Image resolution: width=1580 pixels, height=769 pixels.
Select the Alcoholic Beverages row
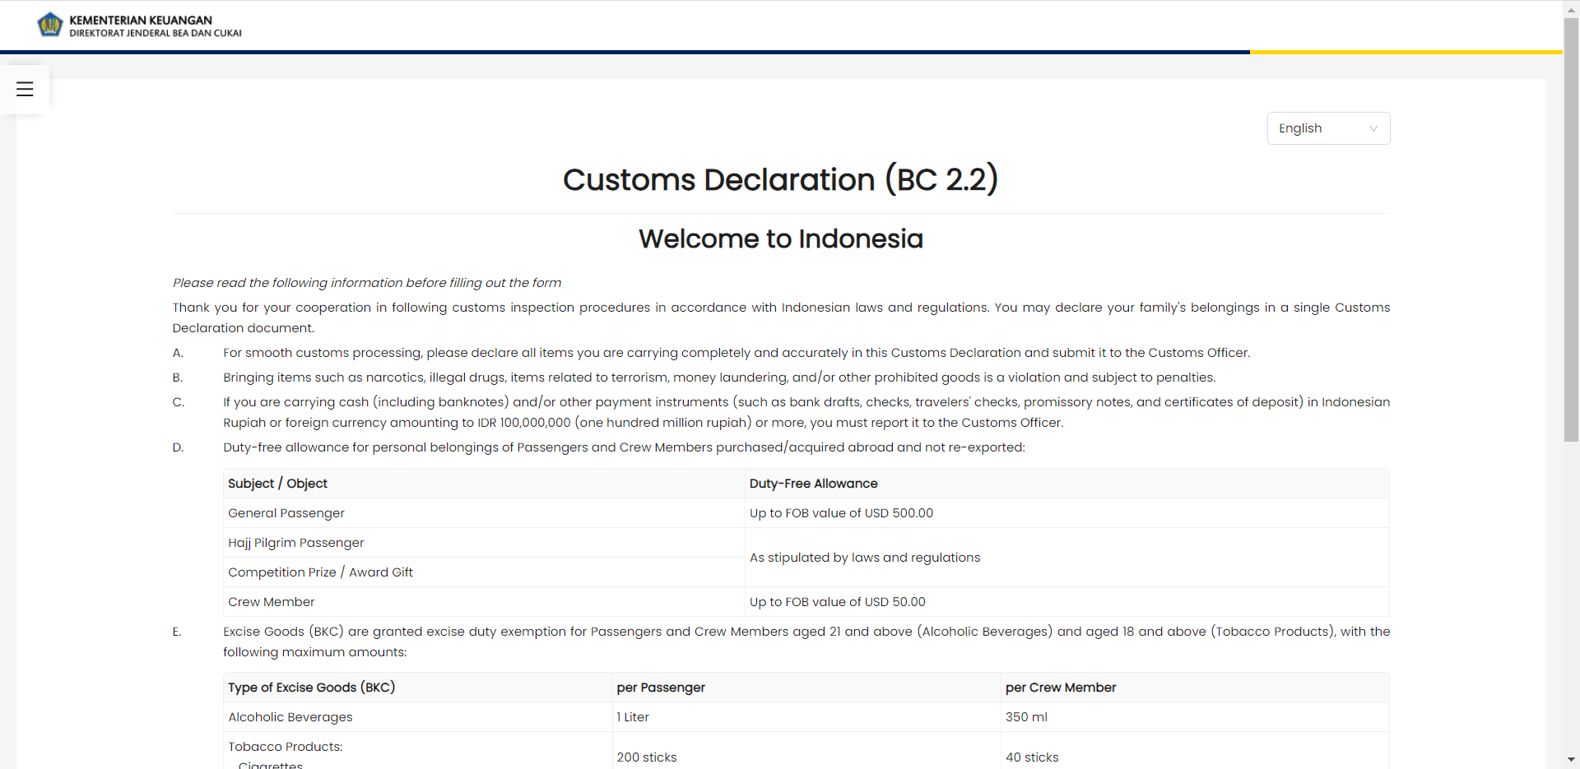(290, 717)
